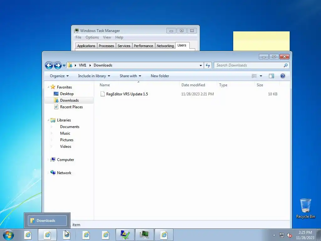This screenshot has width=321, height=241.
Task: Open the address bar history dropdown
Action: [201, 65]
